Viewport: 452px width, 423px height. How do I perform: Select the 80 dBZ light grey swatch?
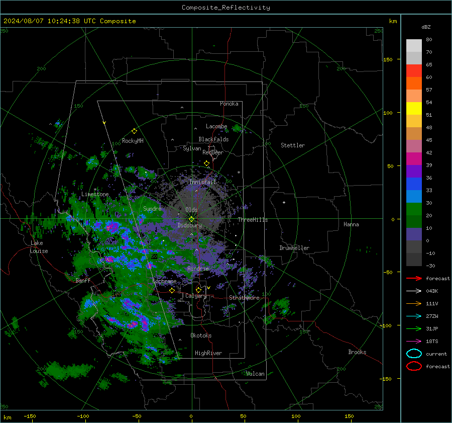[414, 46]
